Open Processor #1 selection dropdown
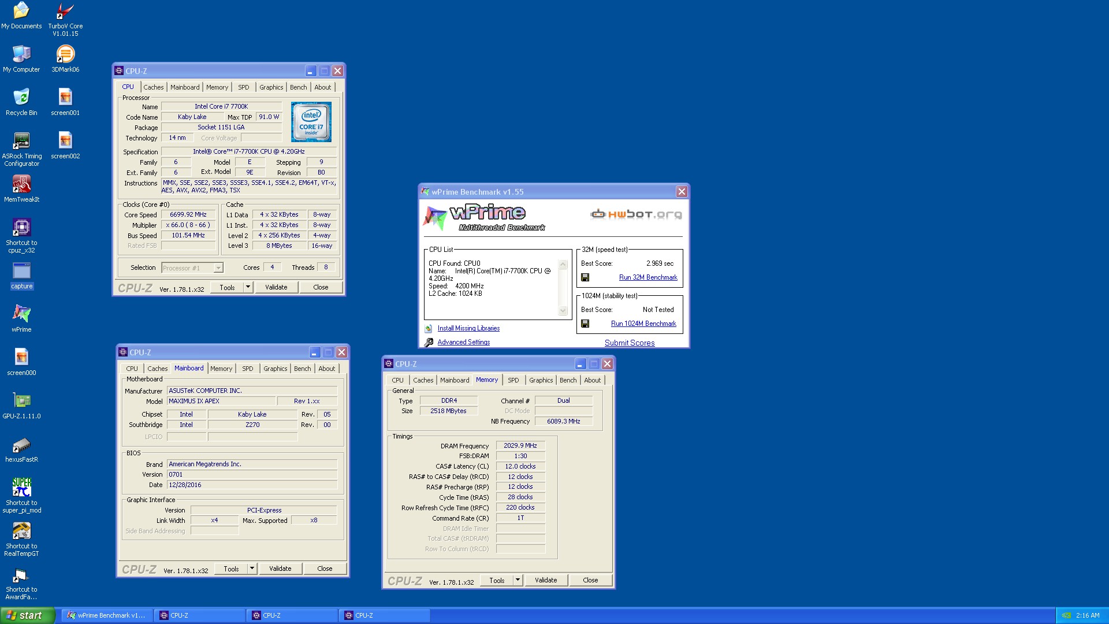This screenshot has width=1109, height=624. pos(192,268)
